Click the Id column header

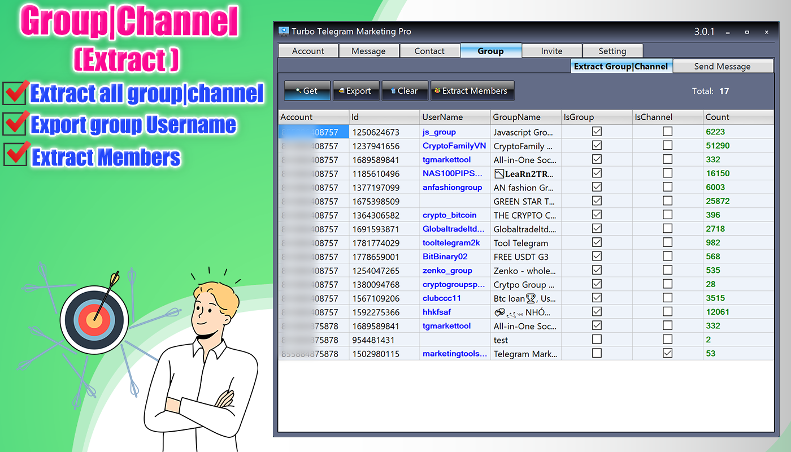coord(385,117)
